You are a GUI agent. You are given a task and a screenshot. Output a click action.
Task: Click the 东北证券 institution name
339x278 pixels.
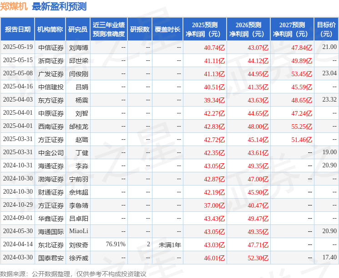[51, 245]
